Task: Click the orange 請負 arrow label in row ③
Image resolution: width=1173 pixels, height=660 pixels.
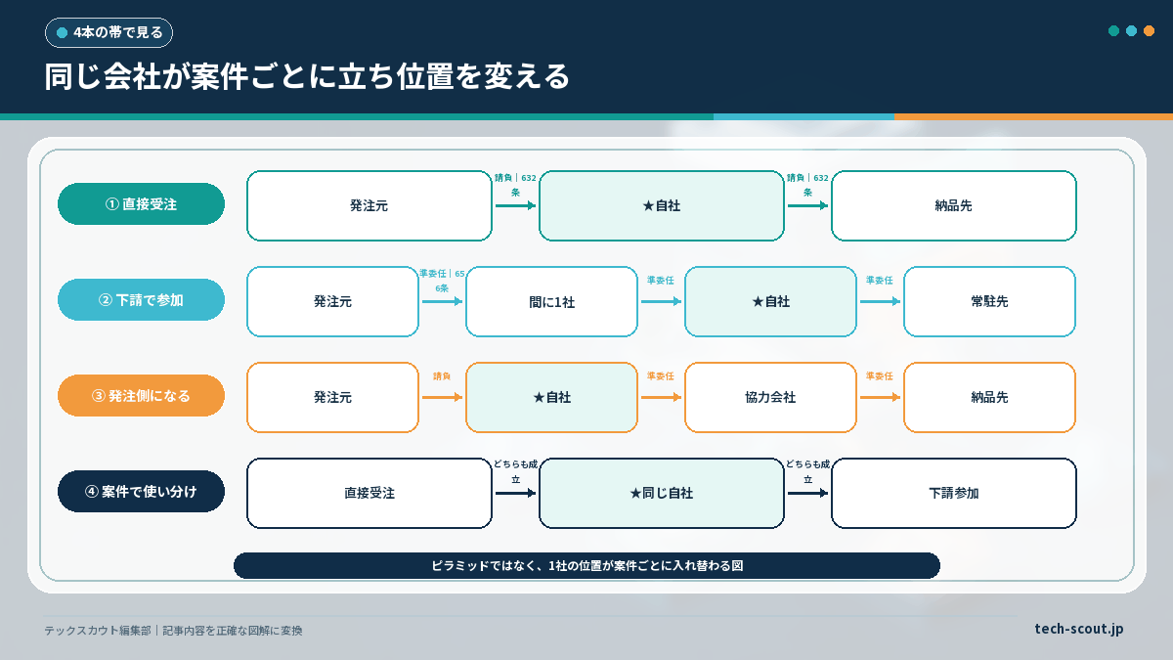Action: click(x=442, y=375)
